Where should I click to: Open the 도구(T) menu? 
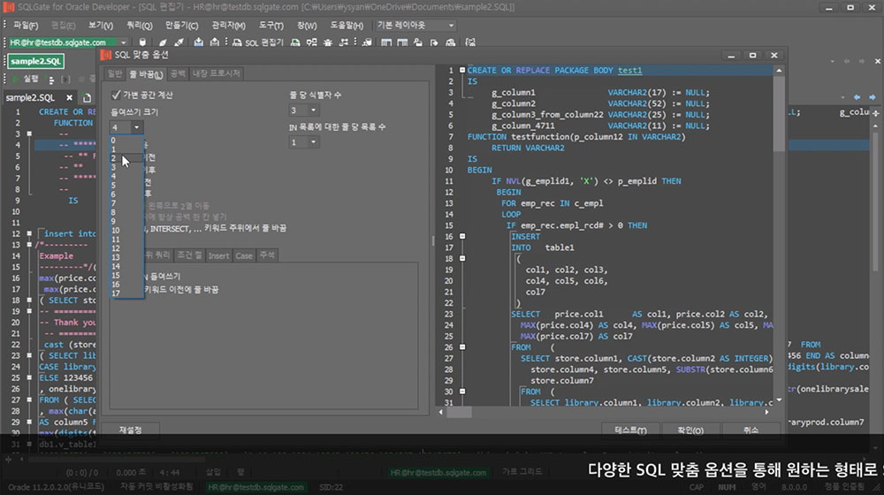[x=271, y=26]
